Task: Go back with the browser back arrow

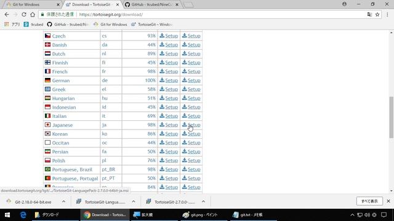Action: 7,15
